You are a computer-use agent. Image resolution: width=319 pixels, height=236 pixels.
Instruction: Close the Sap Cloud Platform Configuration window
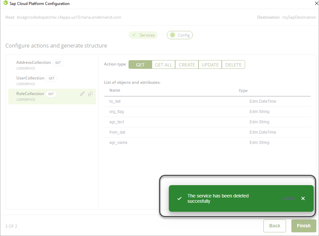pyautogui.click(x=316, y=3)
